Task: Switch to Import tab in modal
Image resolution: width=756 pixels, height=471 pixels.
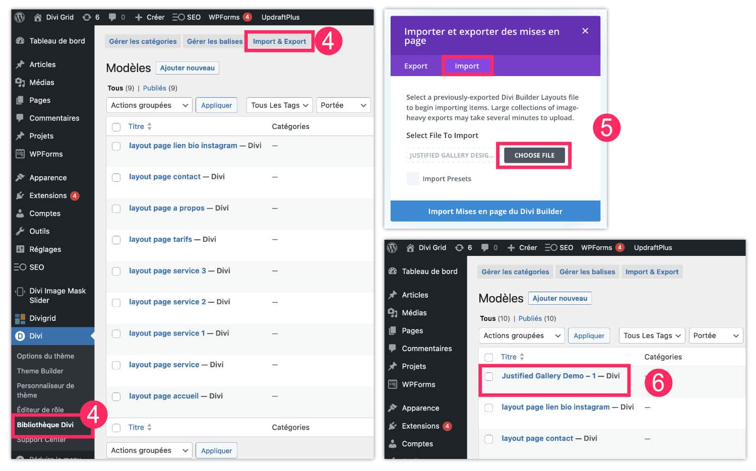Action: [x=467, y=66]
